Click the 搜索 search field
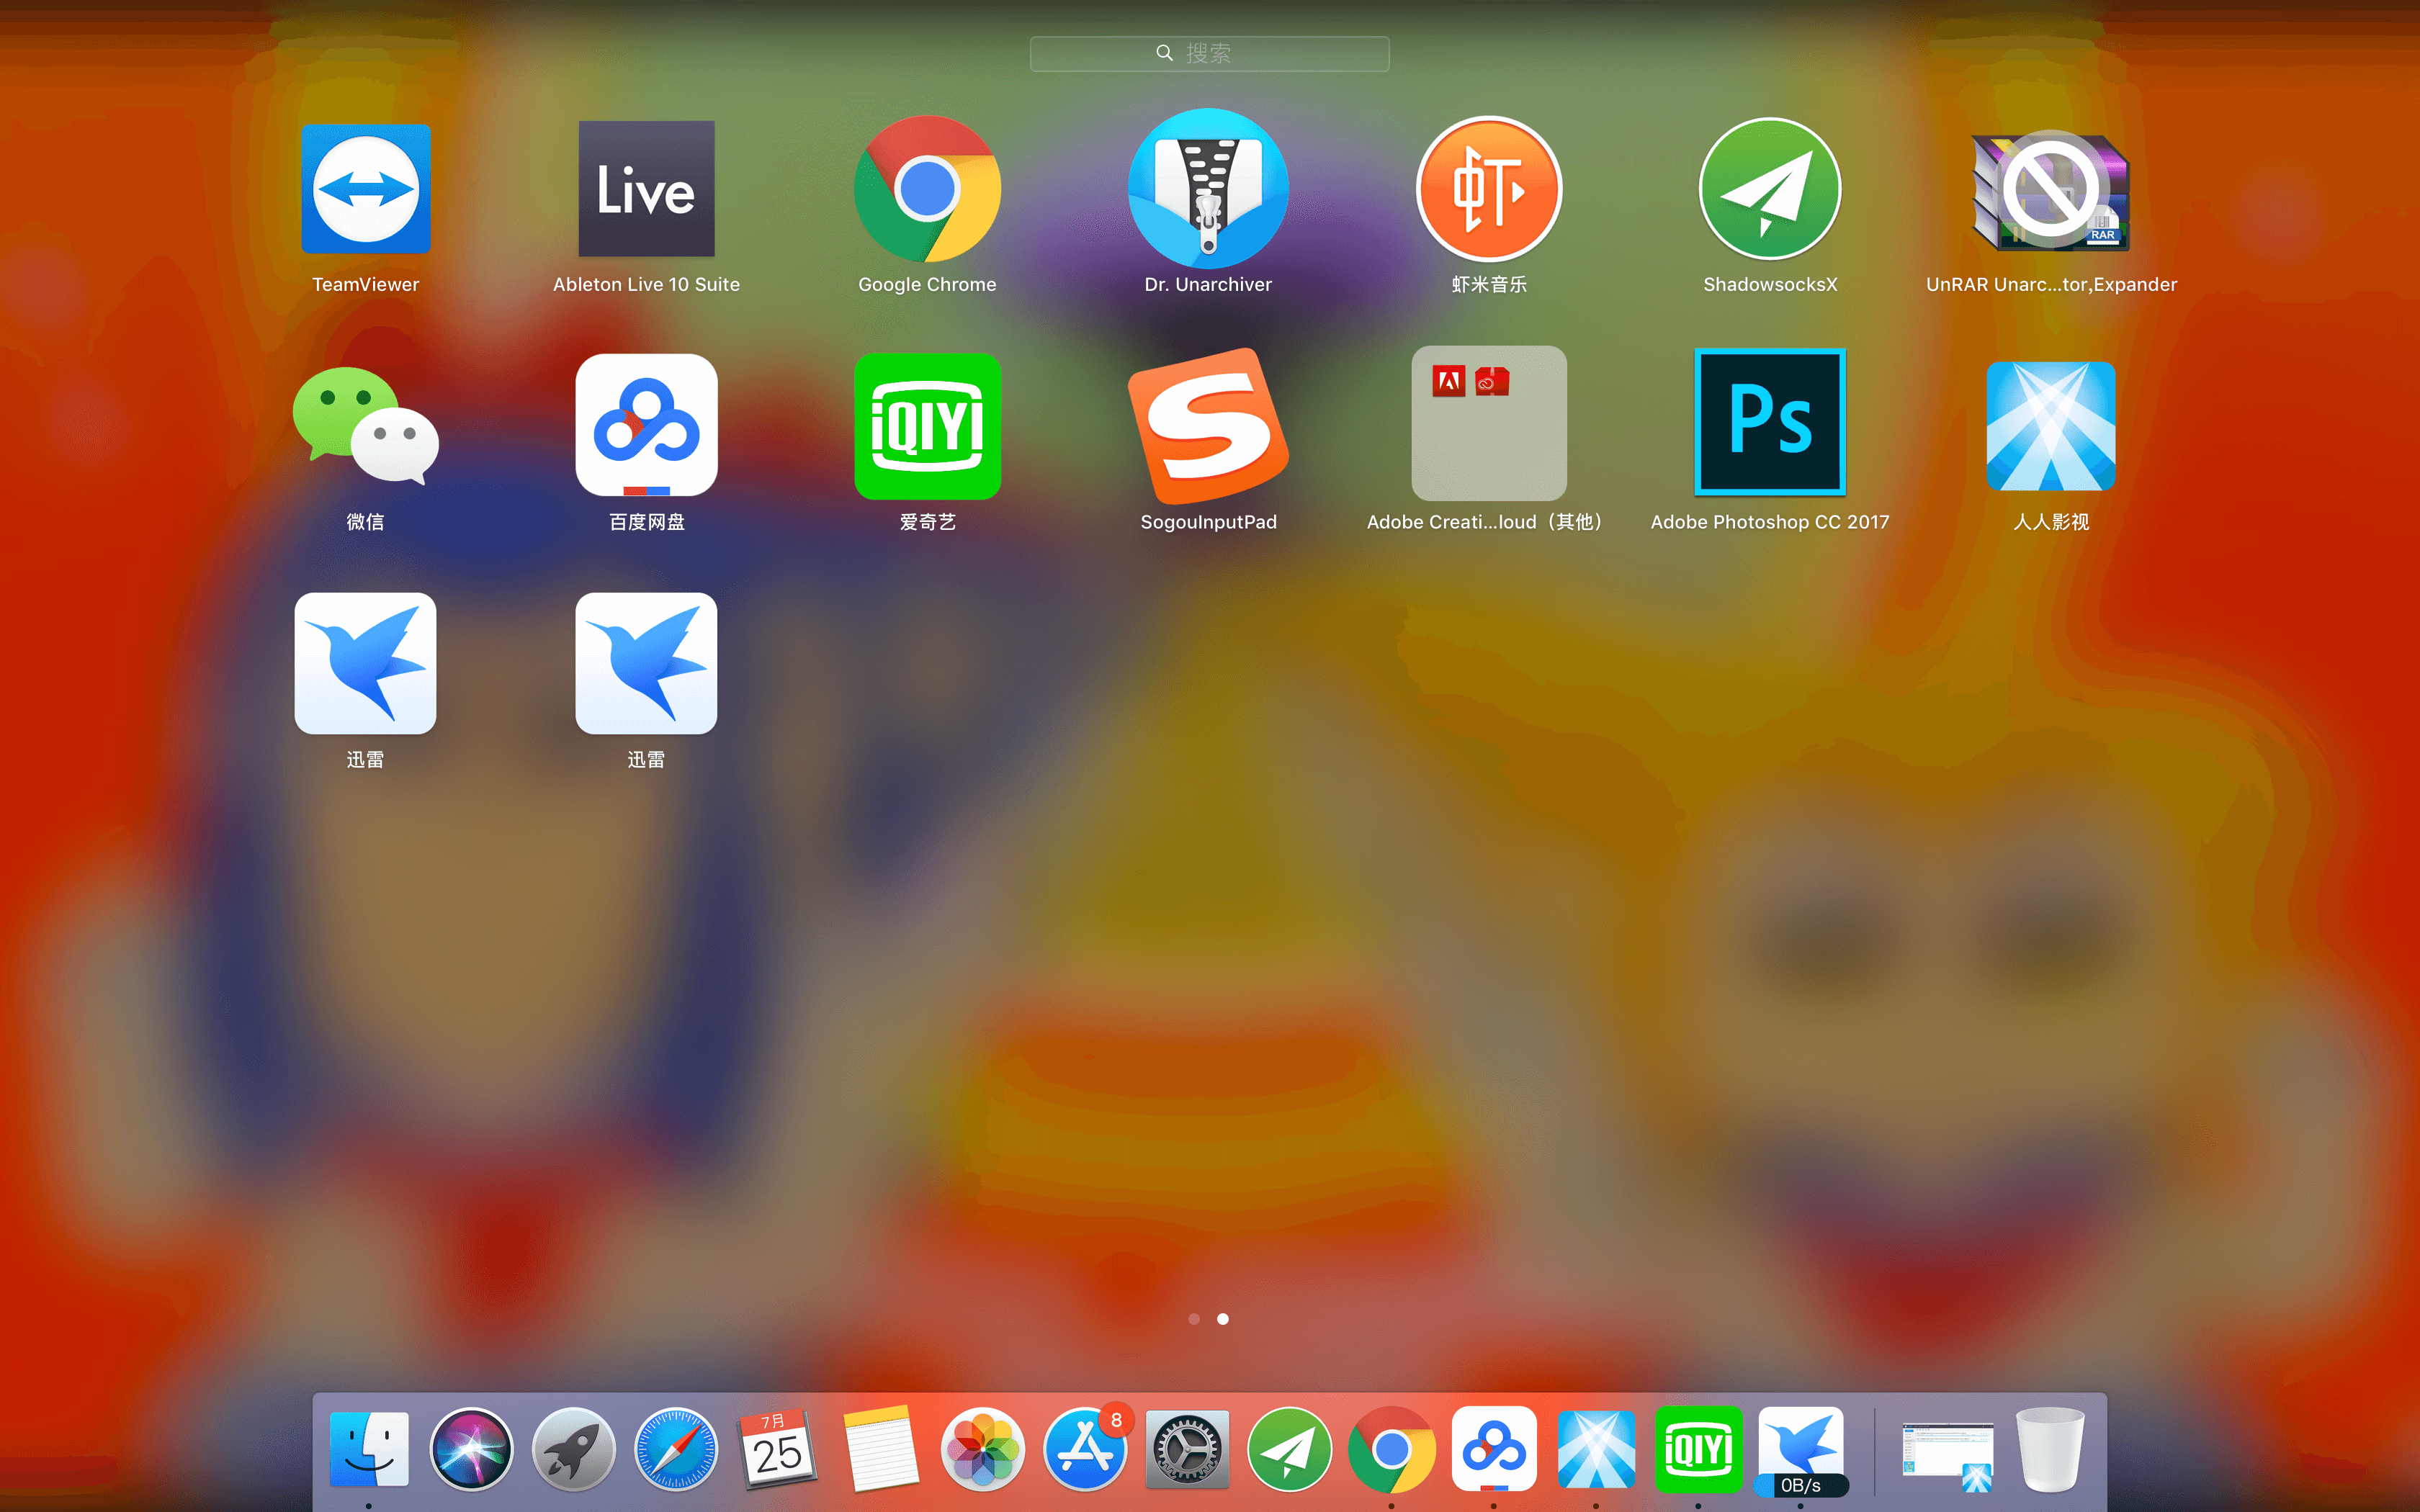Viewport: 2420px width, 1512px height. point(1209,54)
